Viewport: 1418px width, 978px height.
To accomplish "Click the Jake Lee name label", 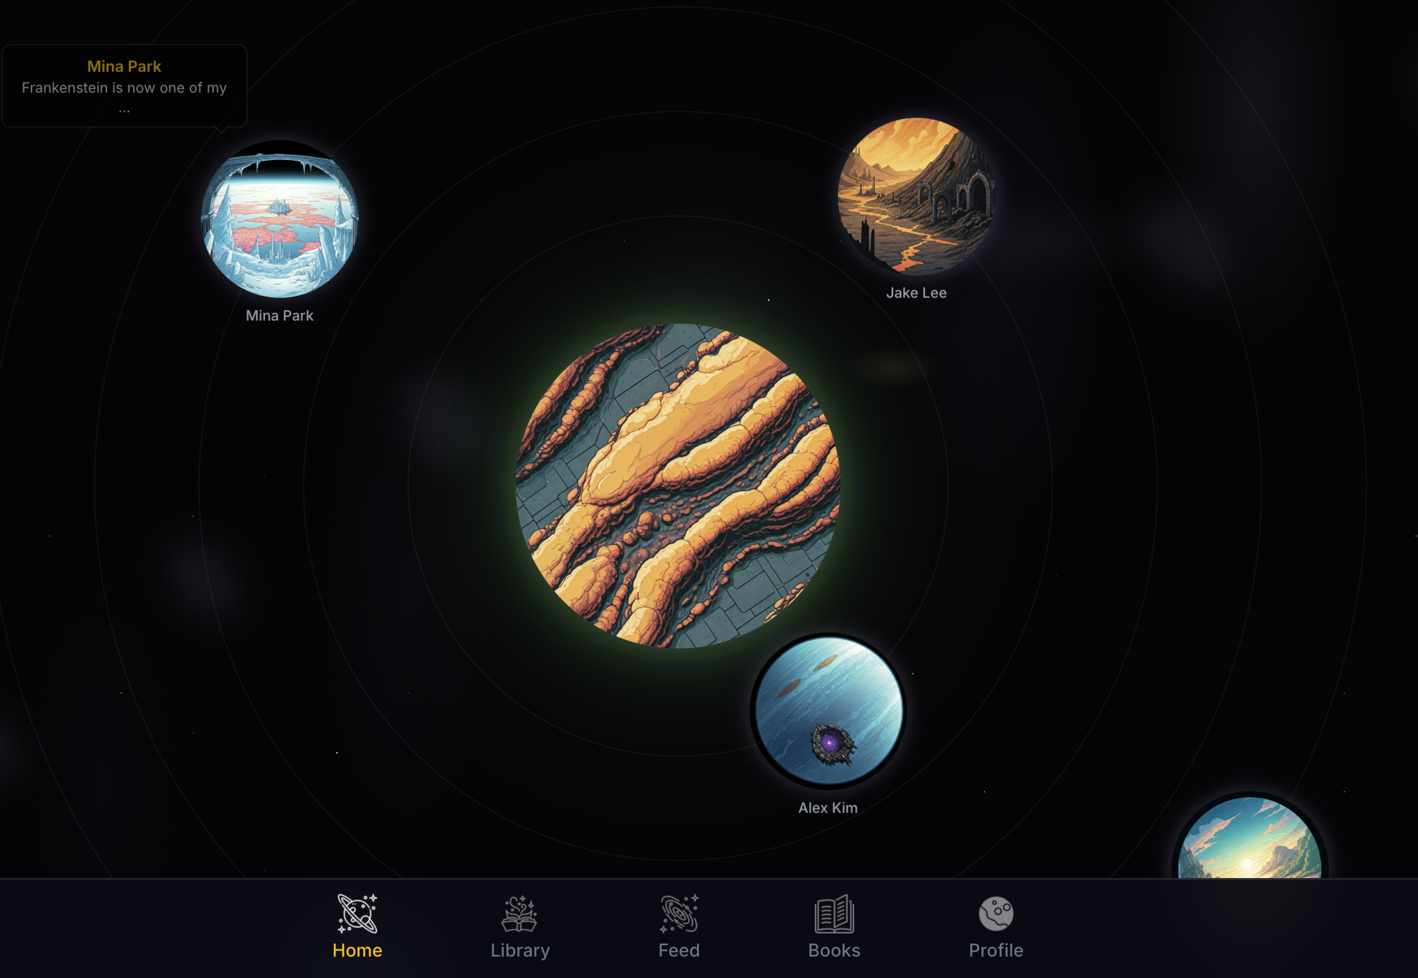I will (x=917, y=293).
